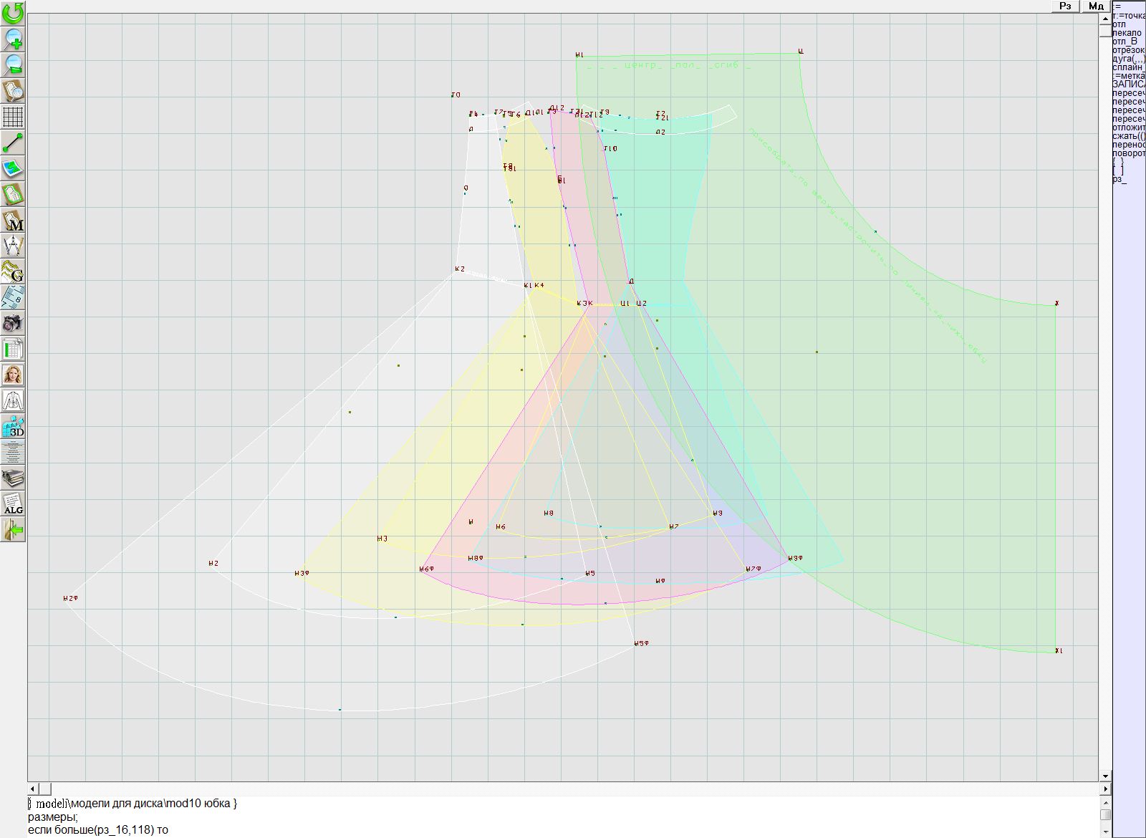1146x838 pixels.
Task: Switch to 3D view
Action: click(13, 426)
